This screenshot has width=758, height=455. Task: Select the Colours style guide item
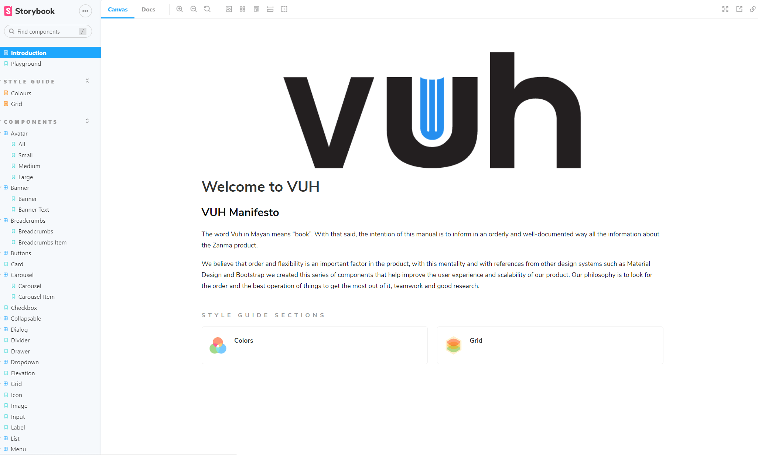tap(21, 93)
